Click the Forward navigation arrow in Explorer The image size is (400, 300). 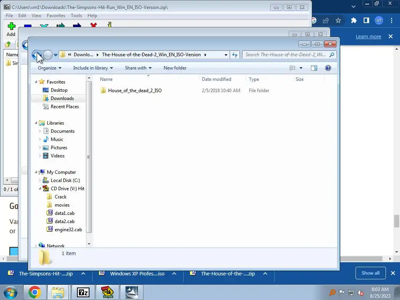[48, 55]
